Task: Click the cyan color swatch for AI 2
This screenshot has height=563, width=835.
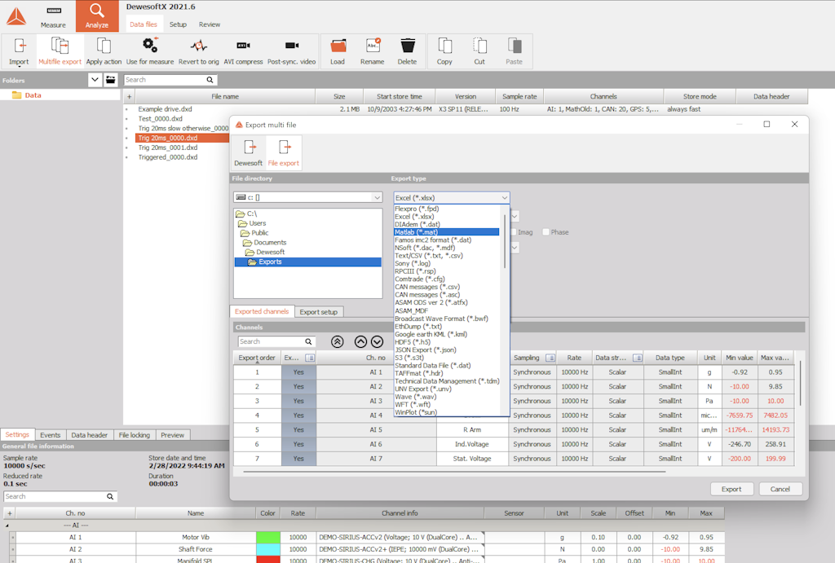Action: click(267, 549)
